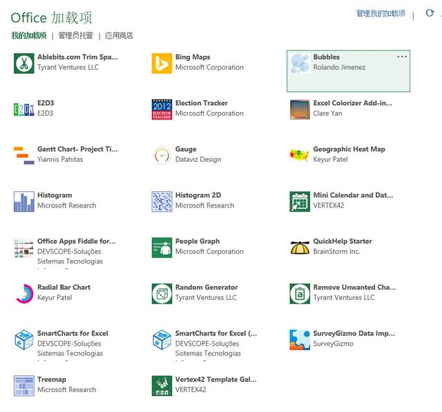Select the Histogram 2D icon

pyautogui.click(x=162, y=201)
